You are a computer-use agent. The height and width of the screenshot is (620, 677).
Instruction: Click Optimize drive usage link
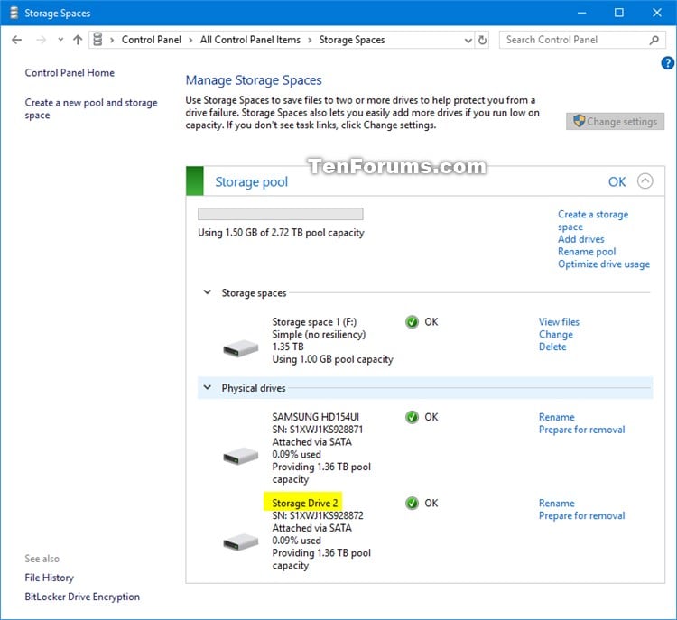(x=604, y=264)
